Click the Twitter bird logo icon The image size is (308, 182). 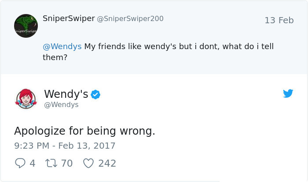click(288, 93)
